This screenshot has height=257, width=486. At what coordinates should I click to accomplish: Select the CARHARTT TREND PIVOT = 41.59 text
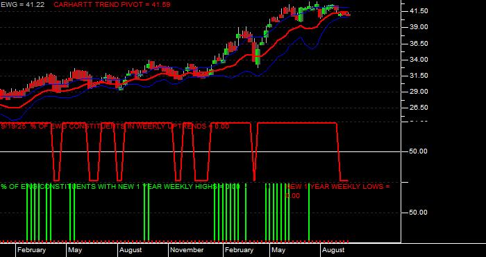click(x=112, y=5)
